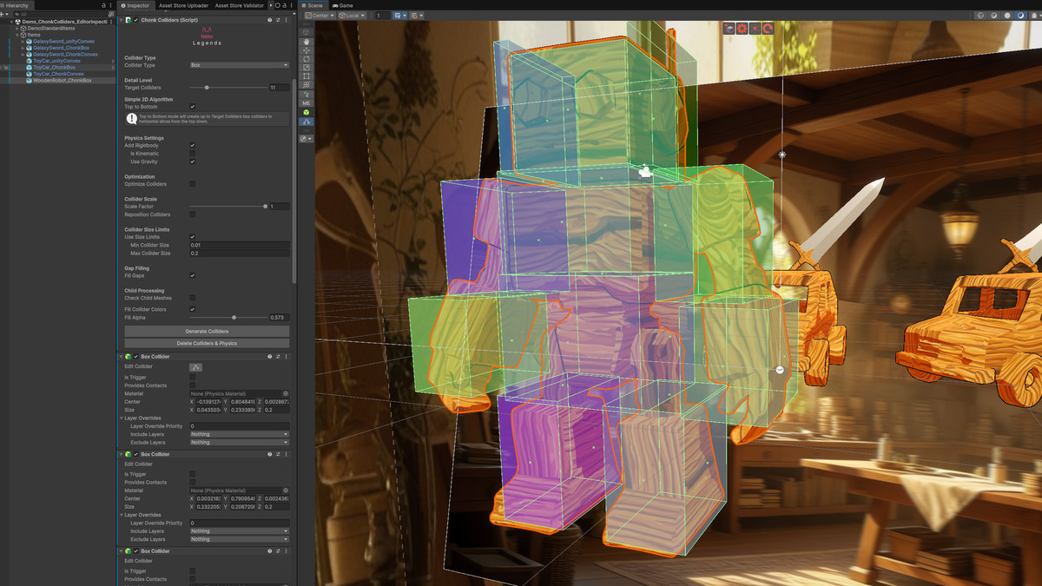The height and width of the screenshot is (586, 1042).
Task: Open the Hierarchy panel kebab menu
Action: 113,5
